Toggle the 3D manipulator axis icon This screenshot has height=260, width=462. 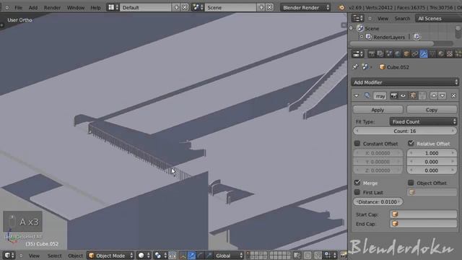[x=183, y=255]
